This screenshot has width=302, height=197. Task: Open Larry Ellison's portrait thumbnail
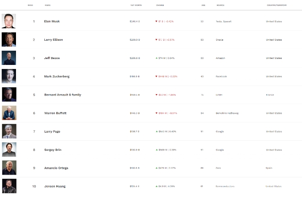coord(9,40)
